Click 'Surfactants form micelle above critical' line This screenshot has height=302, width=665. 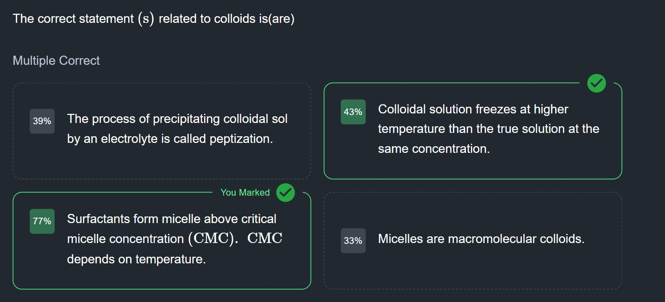point(172,219)
